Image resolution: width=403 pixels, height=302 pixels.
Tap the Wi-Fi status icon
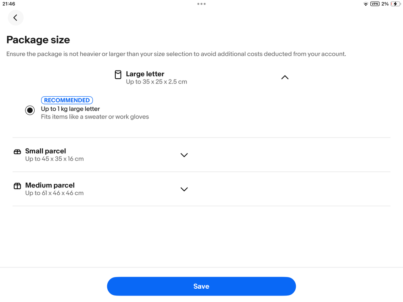click(365, 4)
